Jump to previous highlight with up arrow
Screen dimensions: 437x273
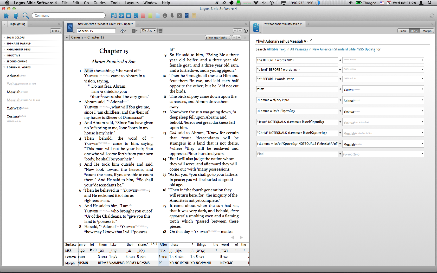click(x=234, y=38)
